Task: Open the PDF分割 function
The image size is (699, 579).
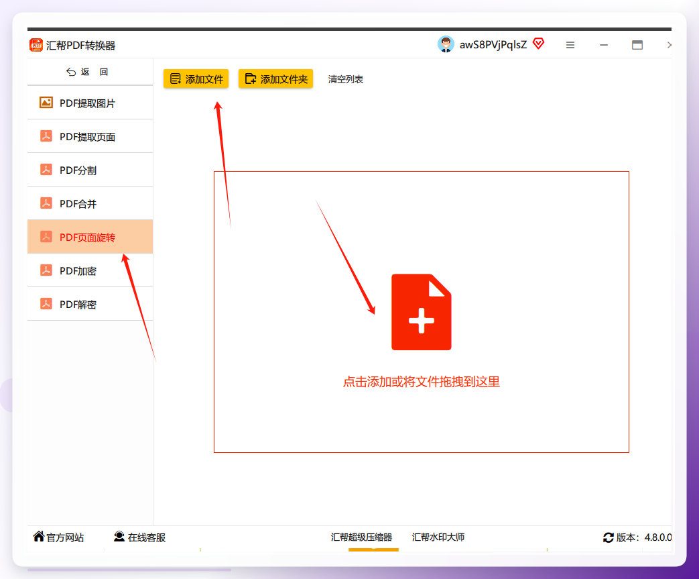Action: click(90, 170)
